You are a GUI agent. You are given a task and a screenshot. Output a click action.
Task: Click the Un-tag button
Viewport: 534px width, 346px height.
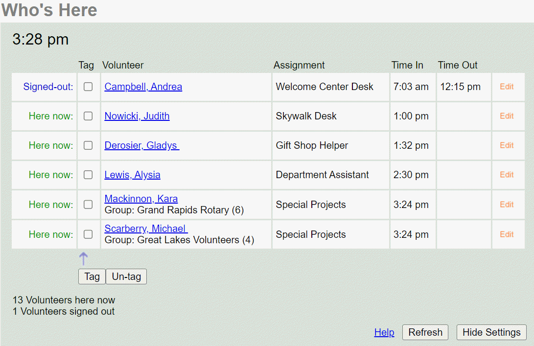click(x=126, y=277)
